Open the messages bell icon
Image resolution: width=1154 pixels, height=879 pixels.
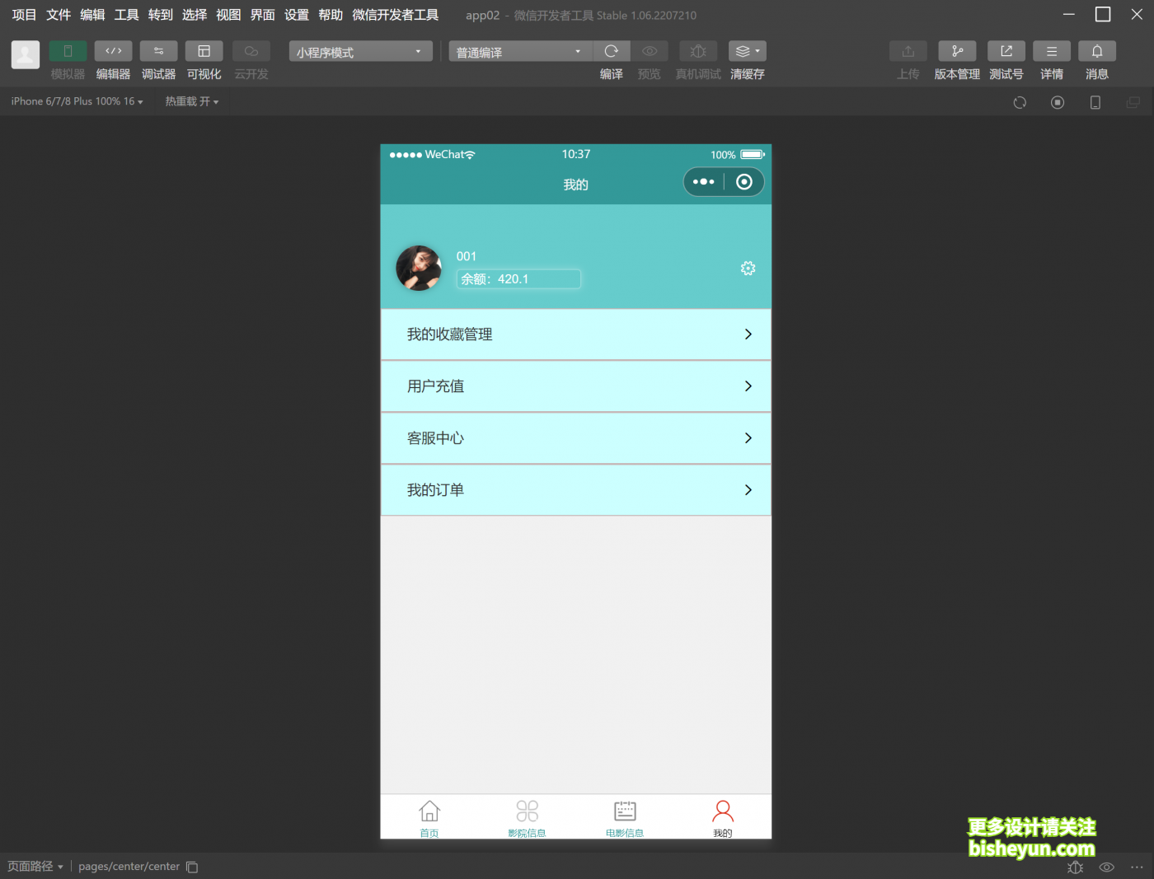tap(1097, 51)
